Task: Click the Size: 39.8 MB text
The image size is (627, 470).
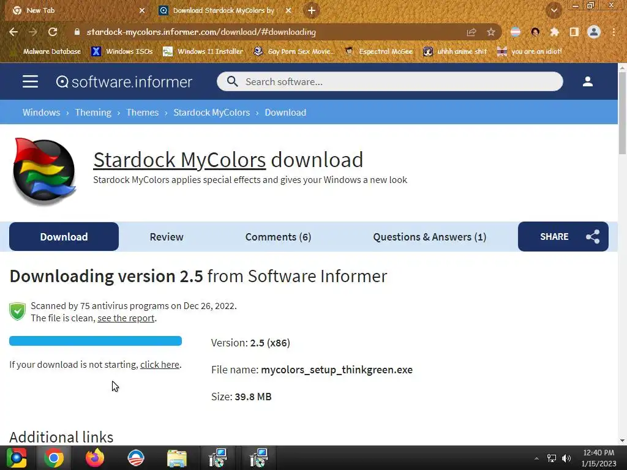Action: (241, 397)
